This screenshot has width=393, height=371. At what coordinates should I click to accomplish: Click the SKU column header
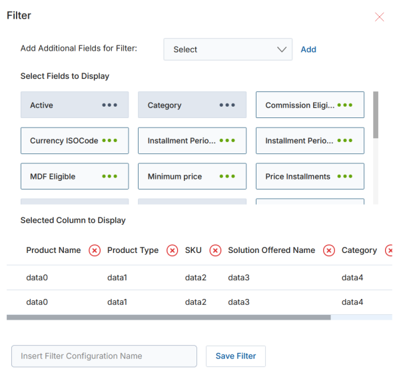(193, 250)
